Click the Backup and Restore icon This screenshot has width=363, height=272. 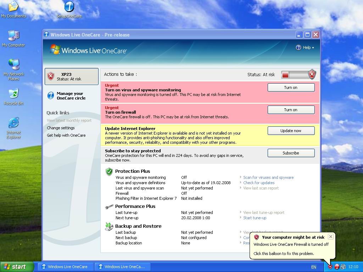pyautogui.click(x=109, y=226)
